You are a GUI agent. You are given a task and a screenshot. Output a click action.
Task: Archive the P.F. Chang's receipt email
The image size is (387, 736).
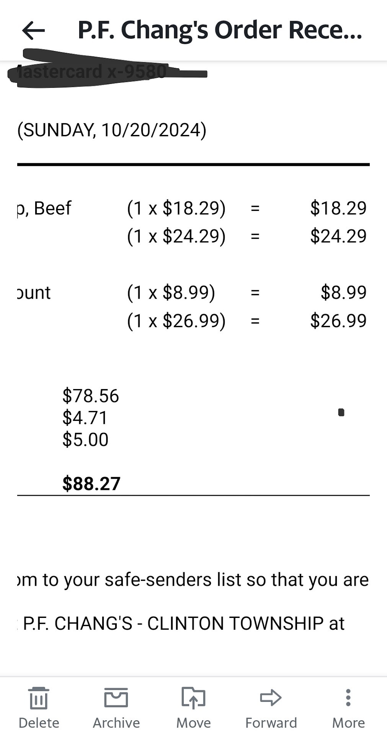pyautogui.click(x=116, y=707)
